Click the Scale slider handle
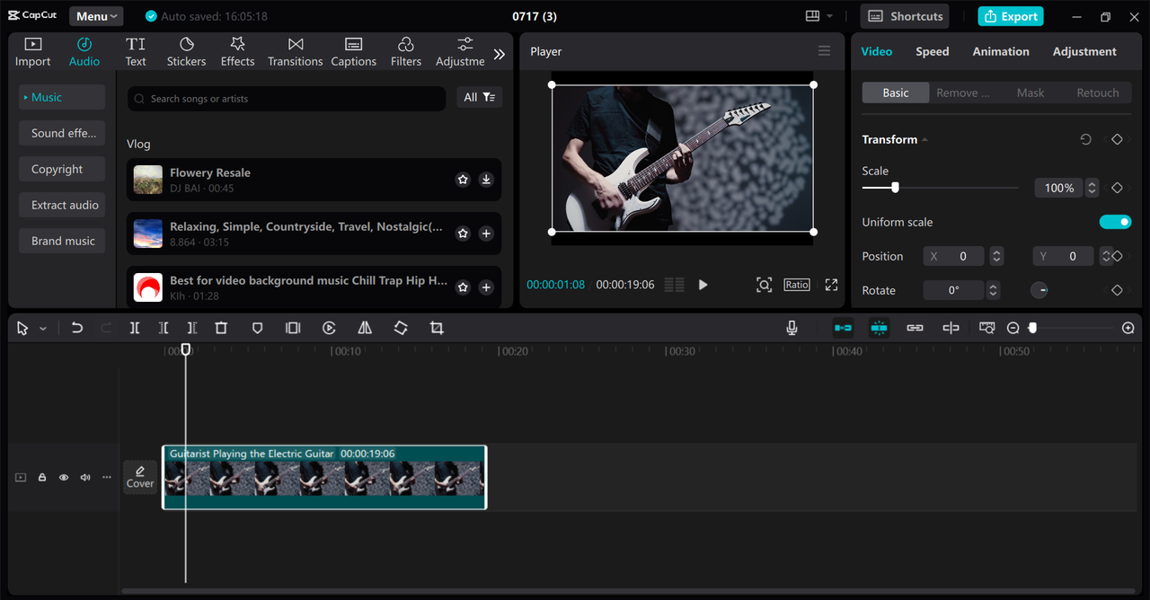The height and width of the screenshot is (600, 1150). [895, 188]
